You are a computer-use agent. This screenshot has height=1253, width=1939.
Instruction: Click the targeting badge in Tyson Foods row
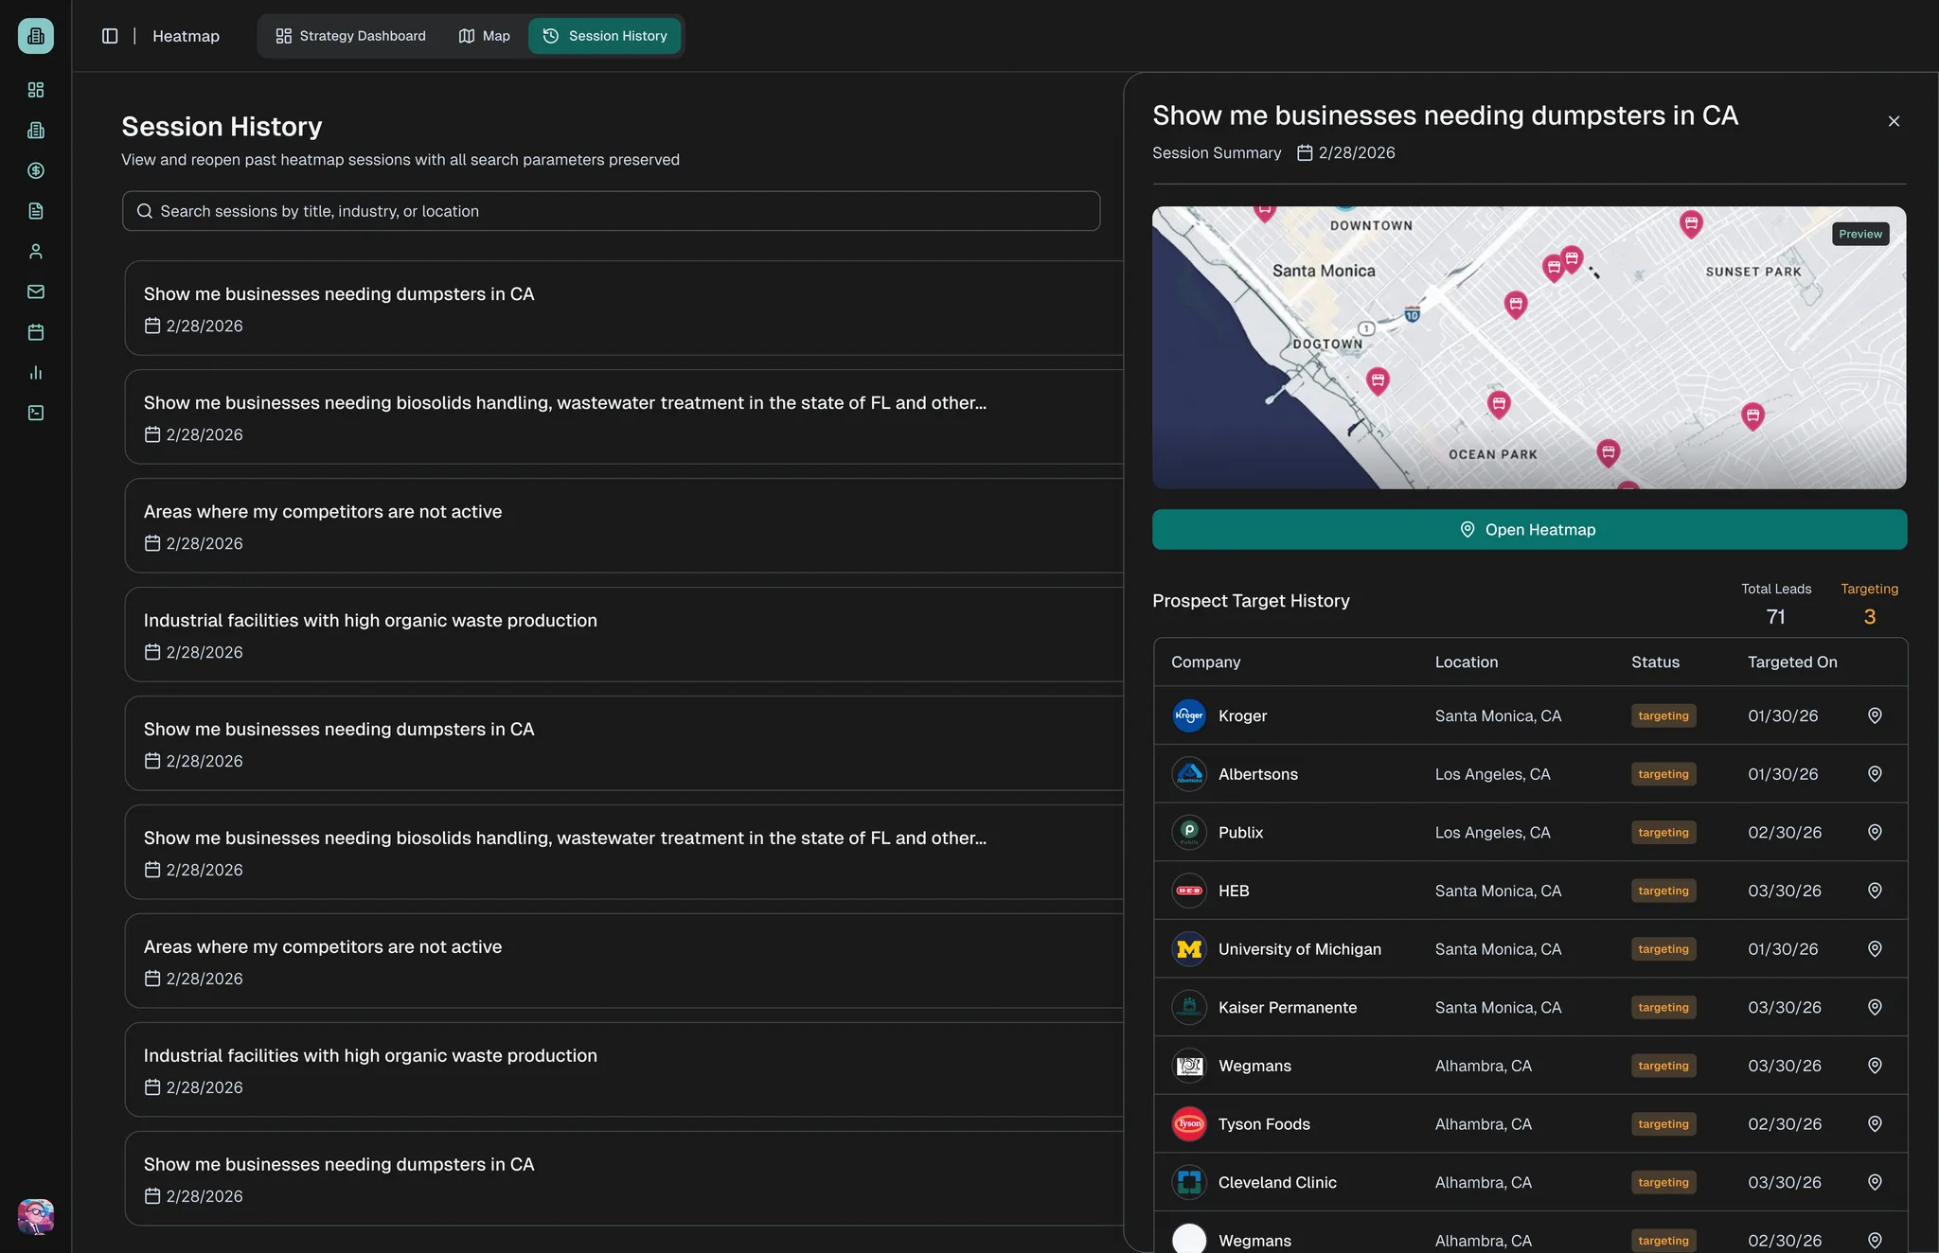(1663, 1124)
